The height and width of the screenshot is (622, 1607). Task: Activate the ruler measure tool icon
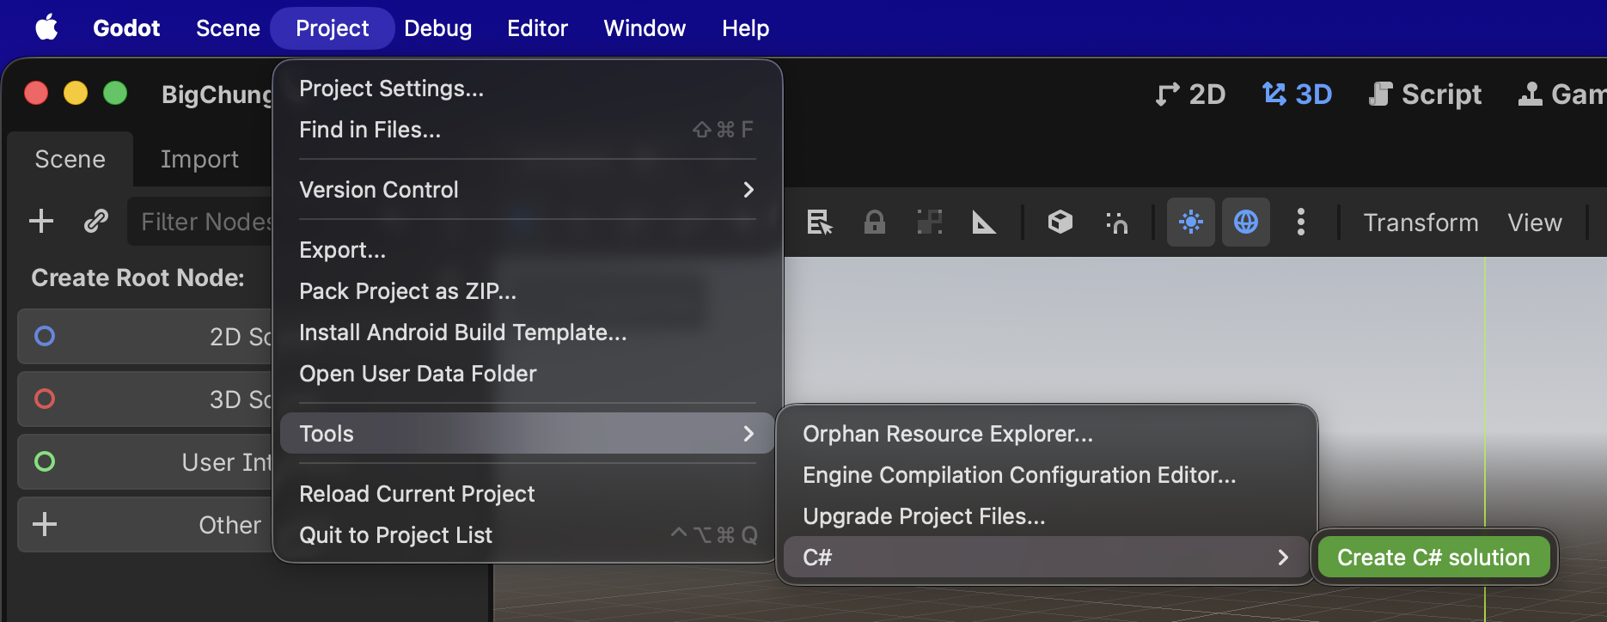984,223
